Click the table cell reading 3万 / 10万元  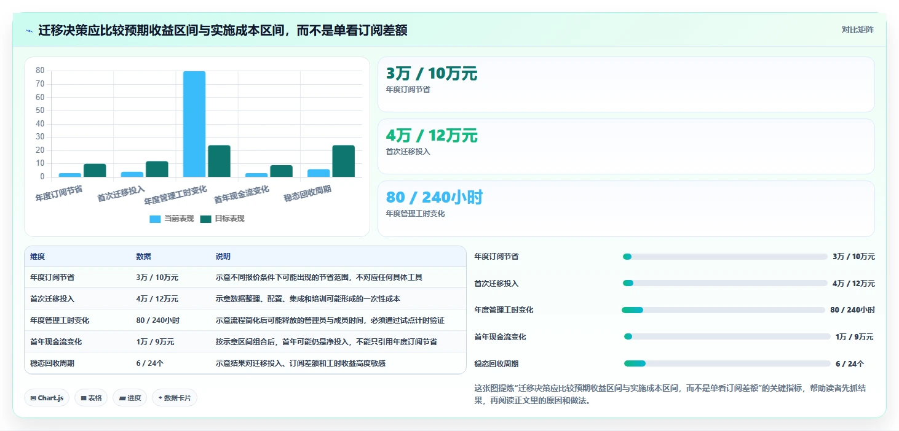157,278
